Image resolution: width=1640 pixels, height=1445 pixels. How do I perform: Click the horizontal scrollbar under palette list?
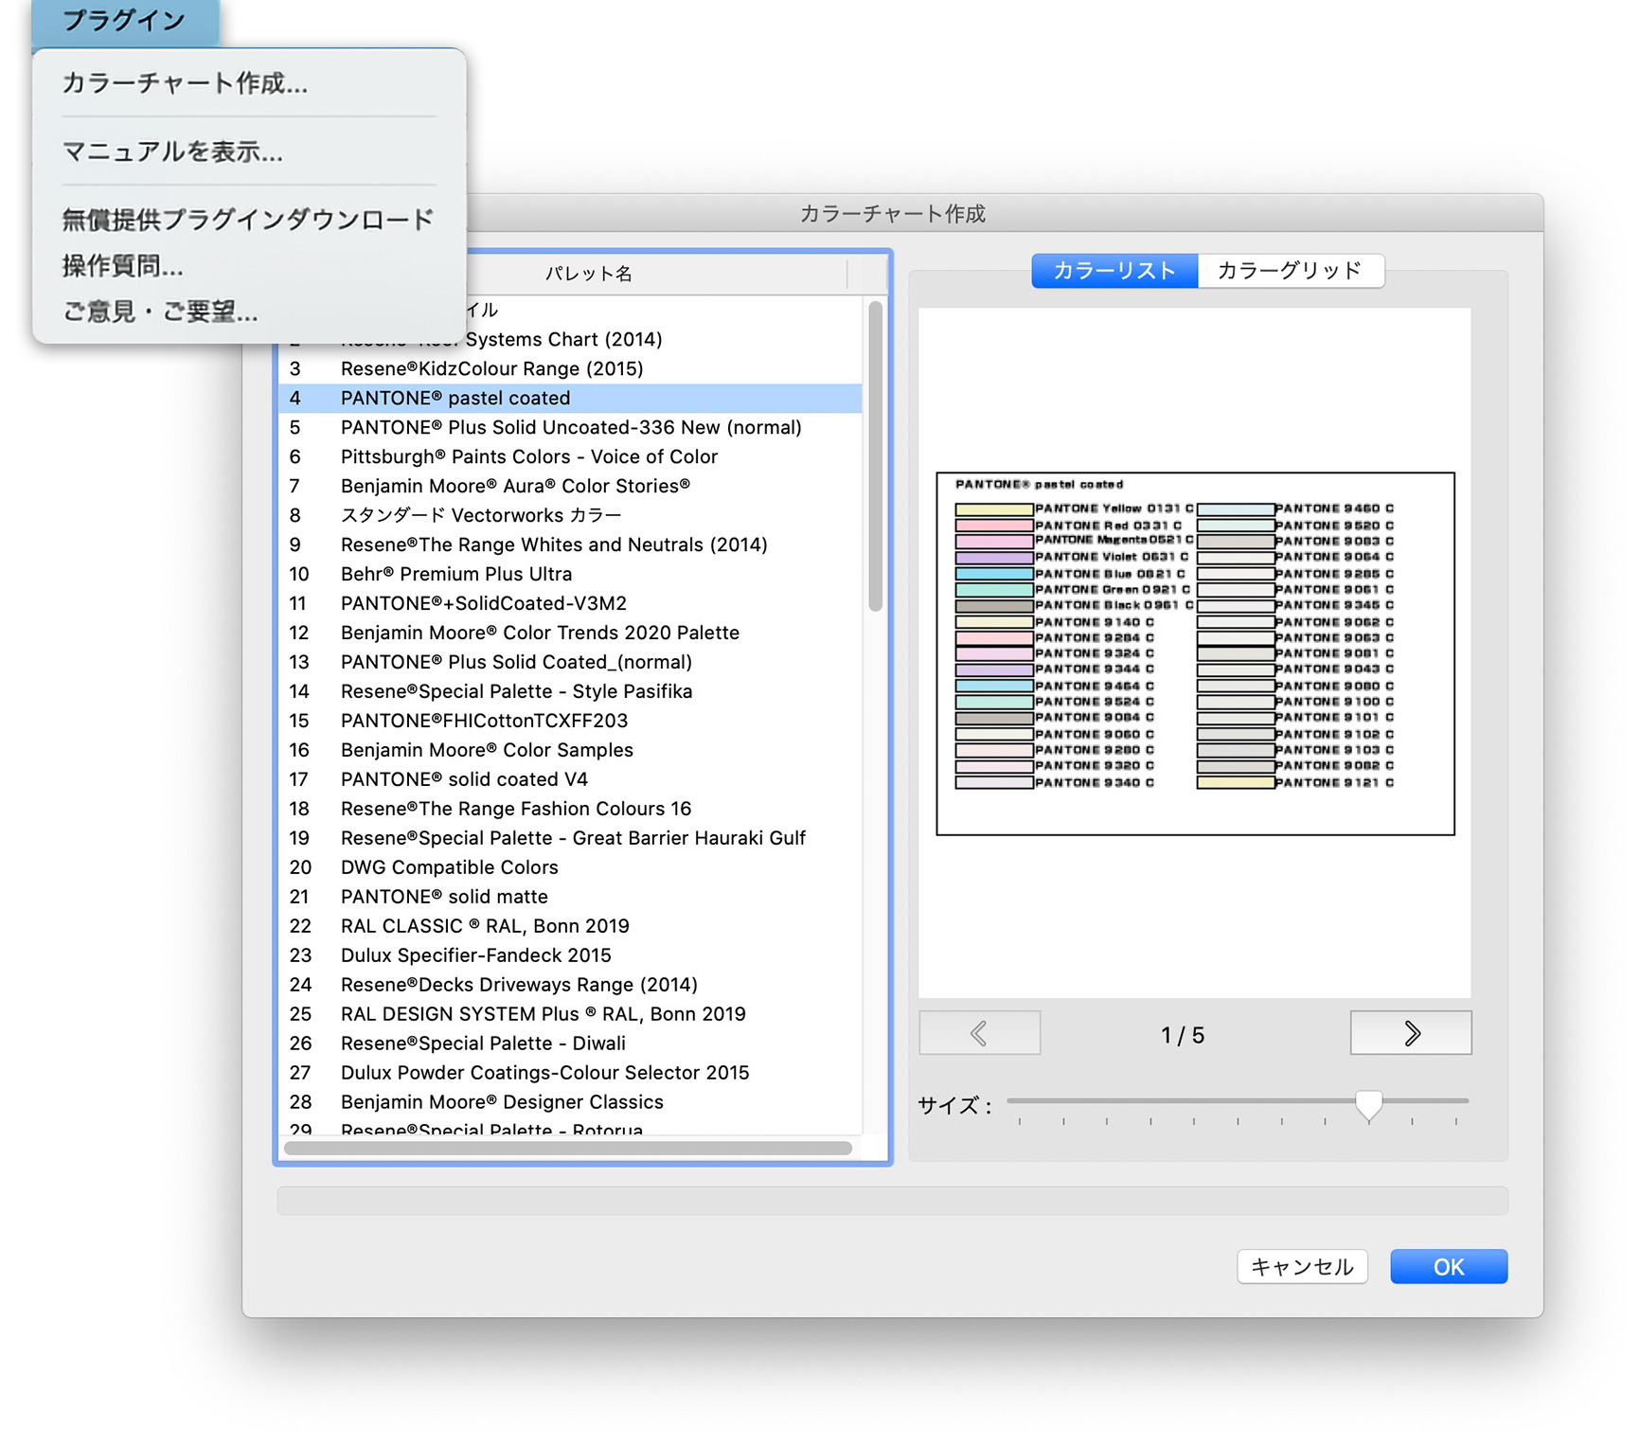tap(568, 1148)
